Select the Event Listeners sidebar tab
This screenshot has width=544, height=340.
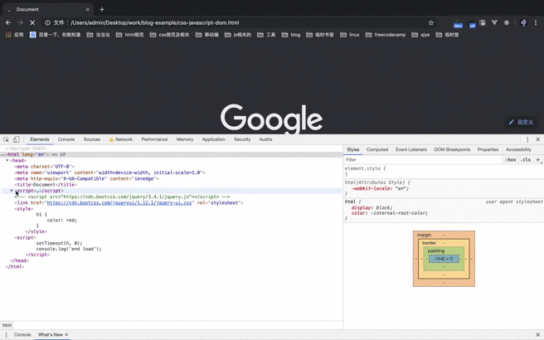click(x=411, y=149)
